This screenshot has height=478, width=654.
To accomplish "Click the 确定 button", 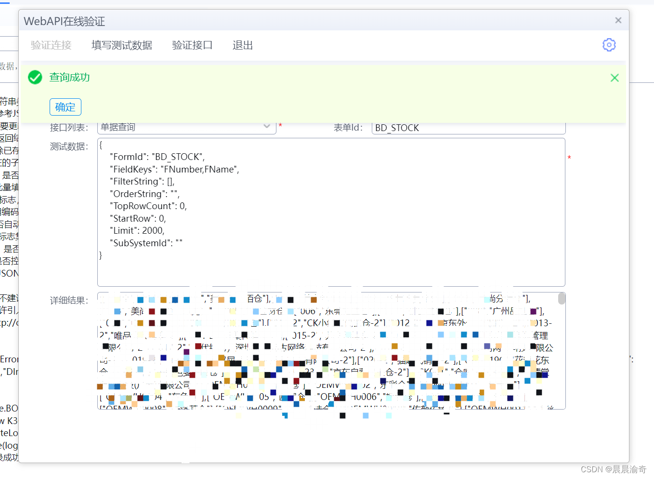I will click(65, 107).
